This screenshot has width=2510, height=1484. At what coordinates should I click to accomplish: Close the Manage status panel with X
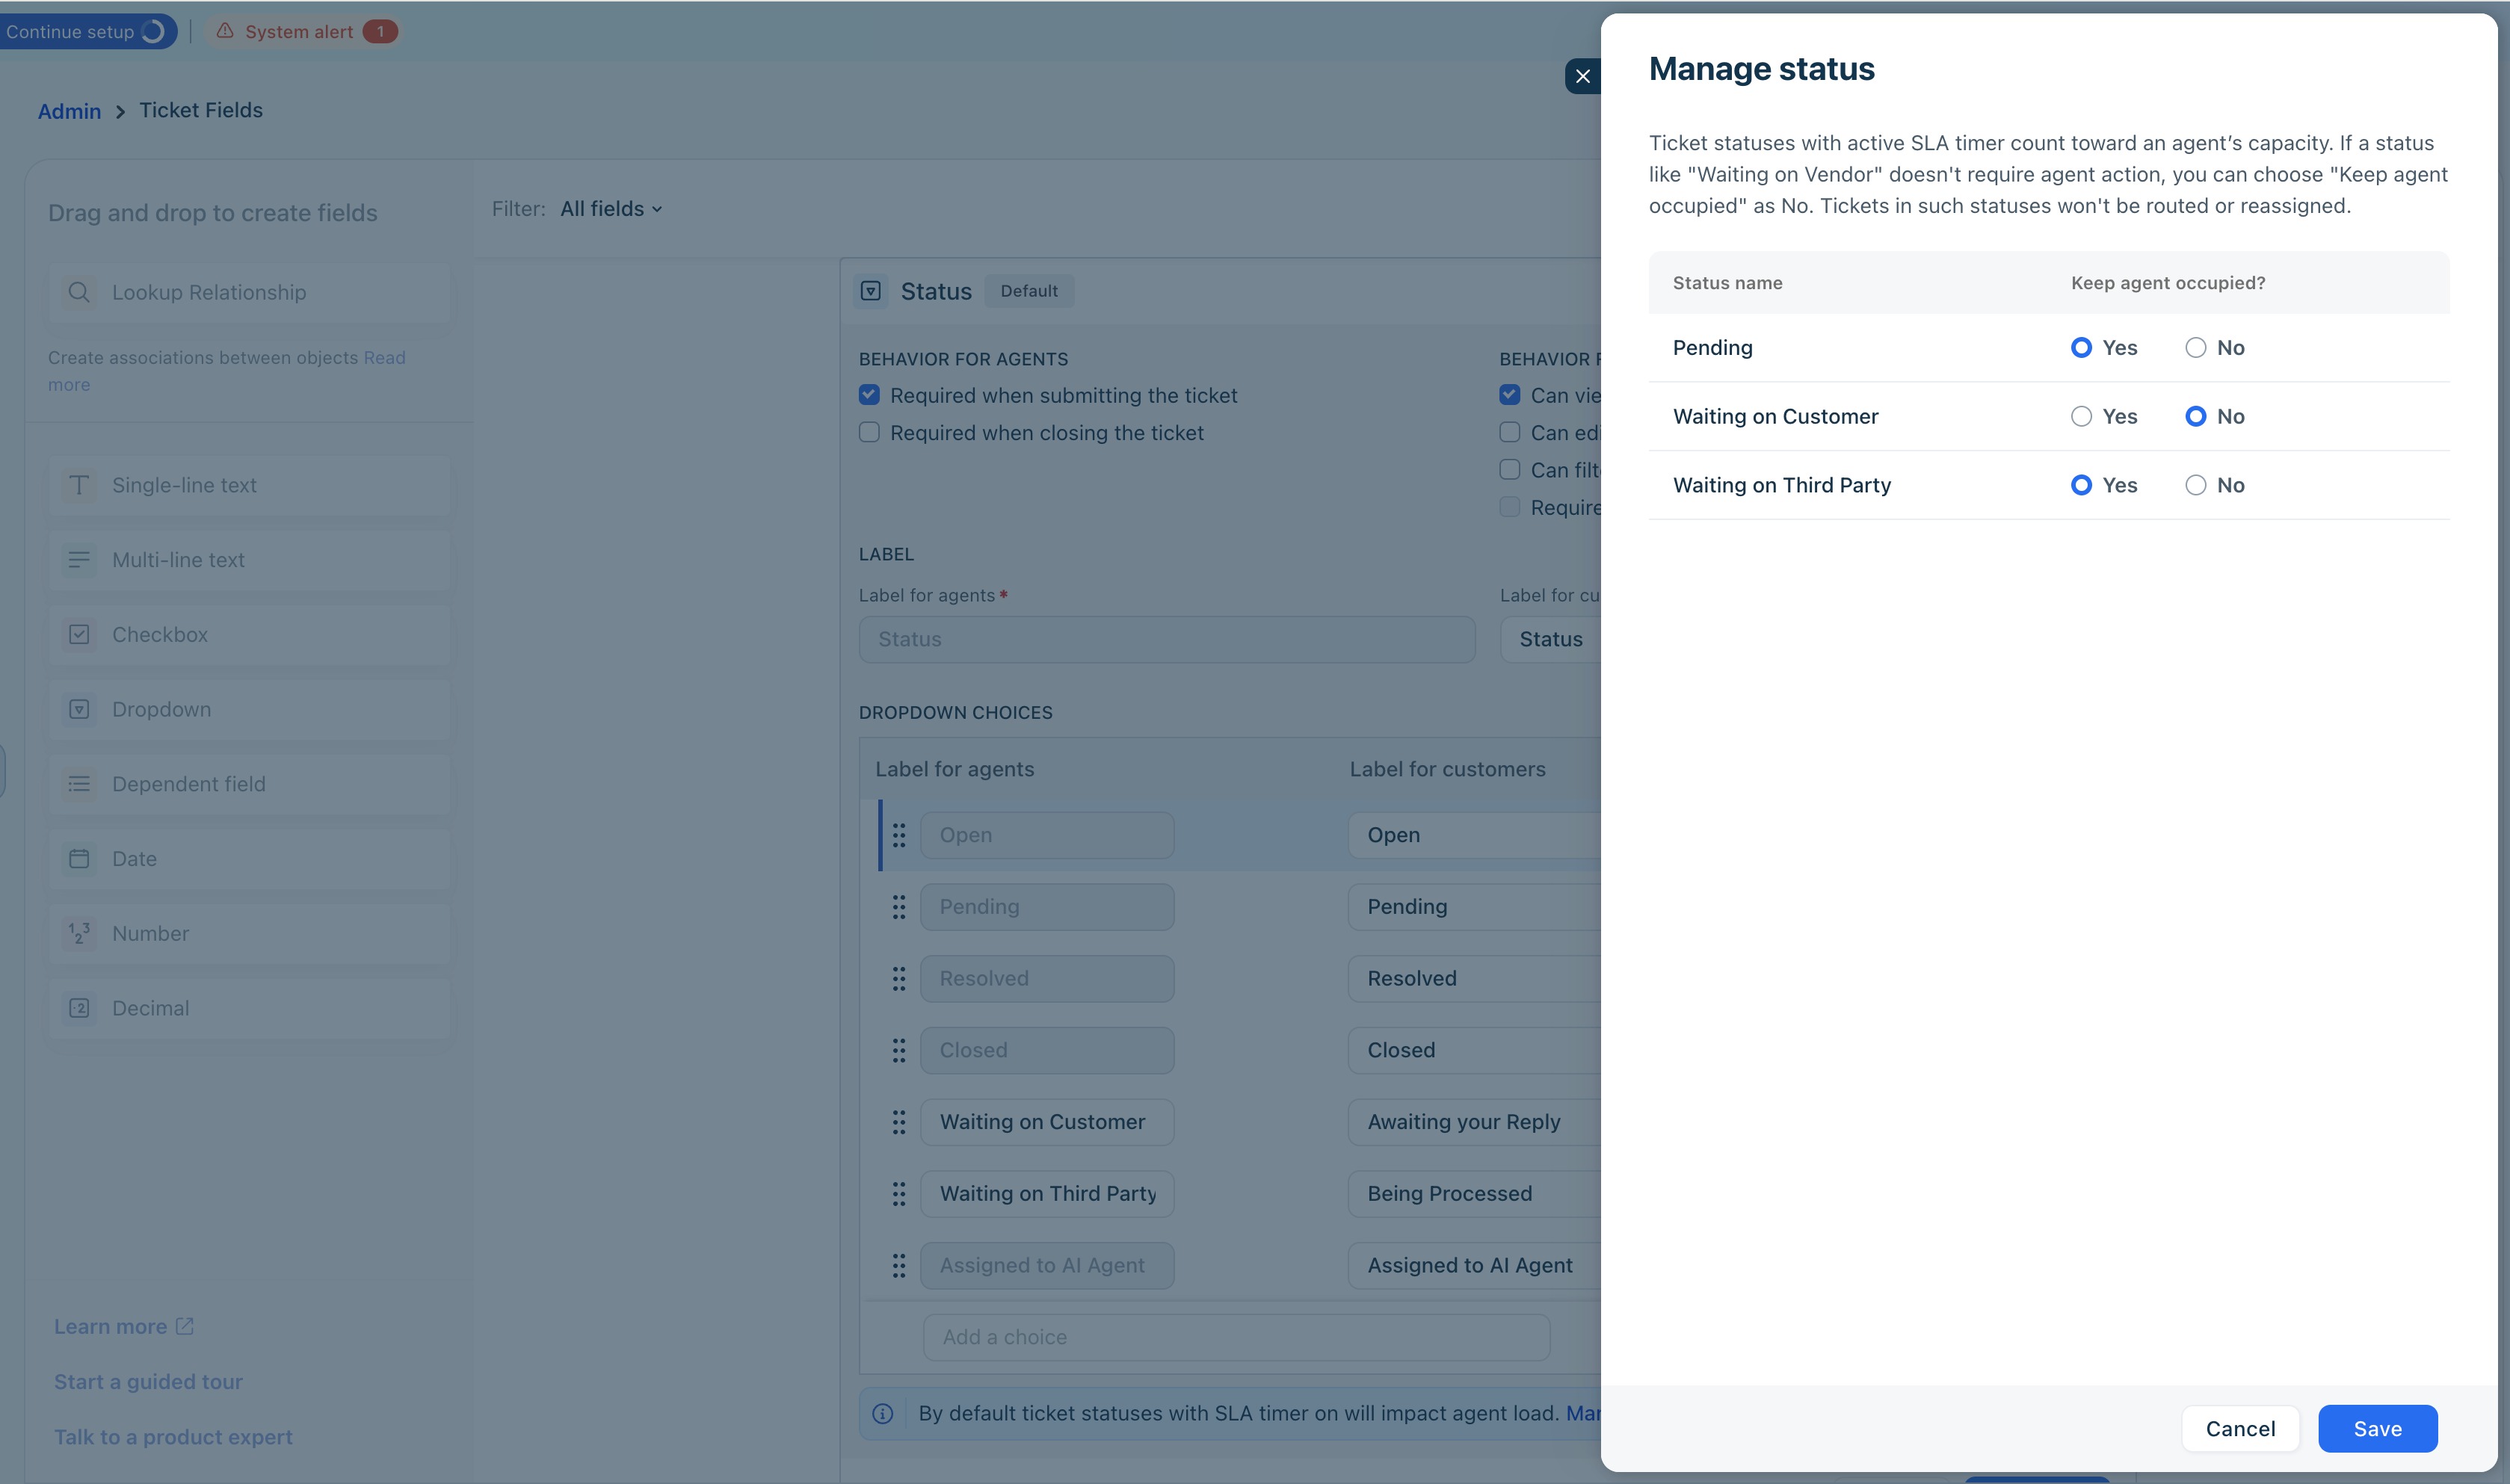(x=1582, y=76)
